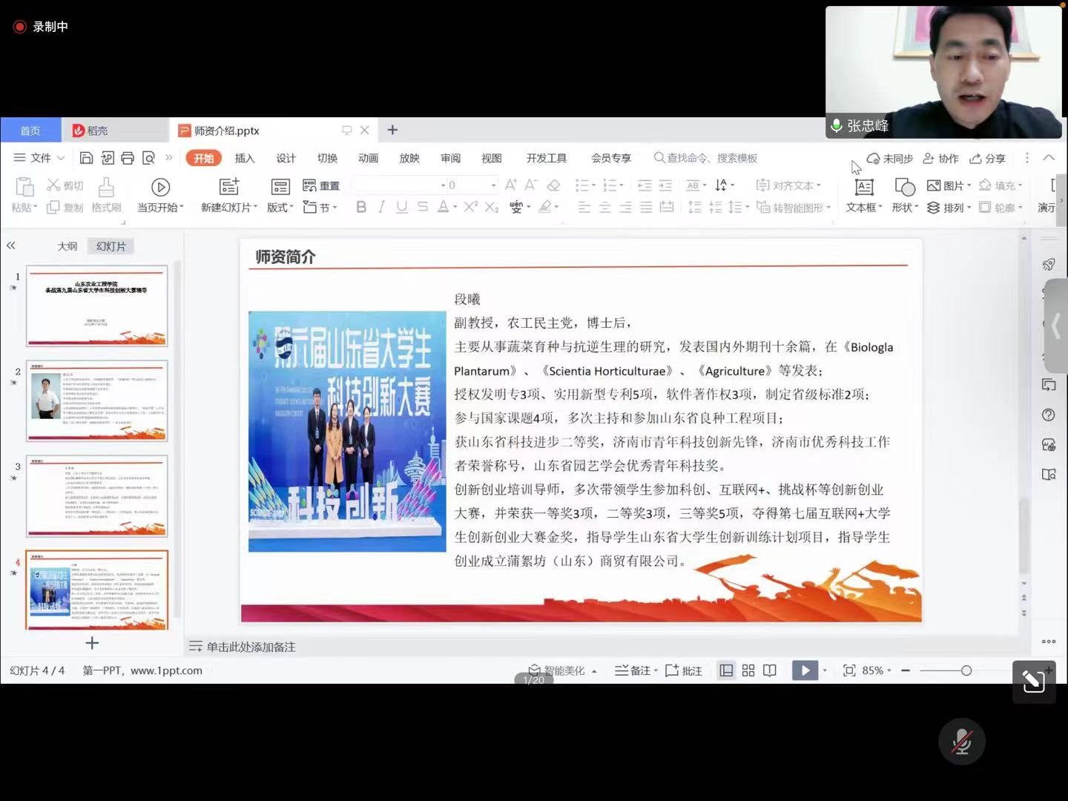This screenshot has width=1068, height=801.
Task: Click the play slideshow button in status bar
Action: coord(805,670)
